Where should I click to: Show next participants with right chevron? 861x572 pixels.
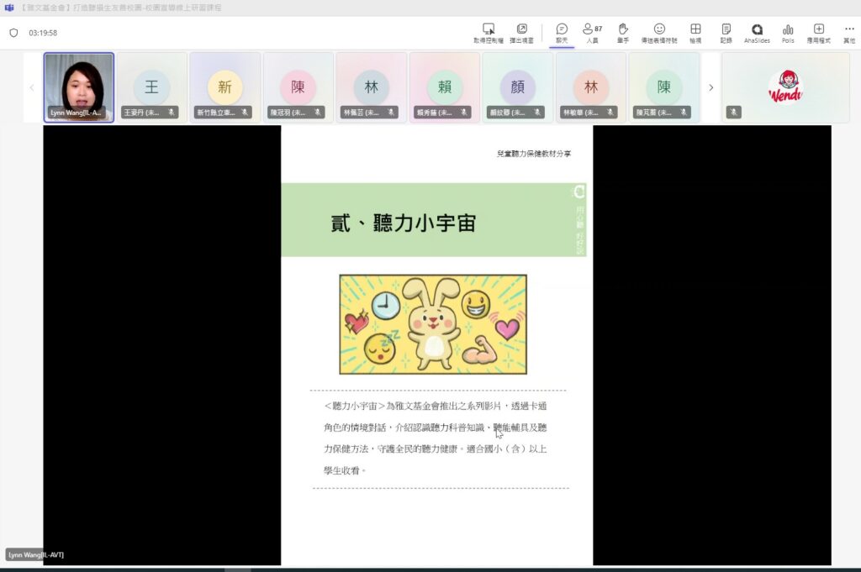(x=710, y=87)
